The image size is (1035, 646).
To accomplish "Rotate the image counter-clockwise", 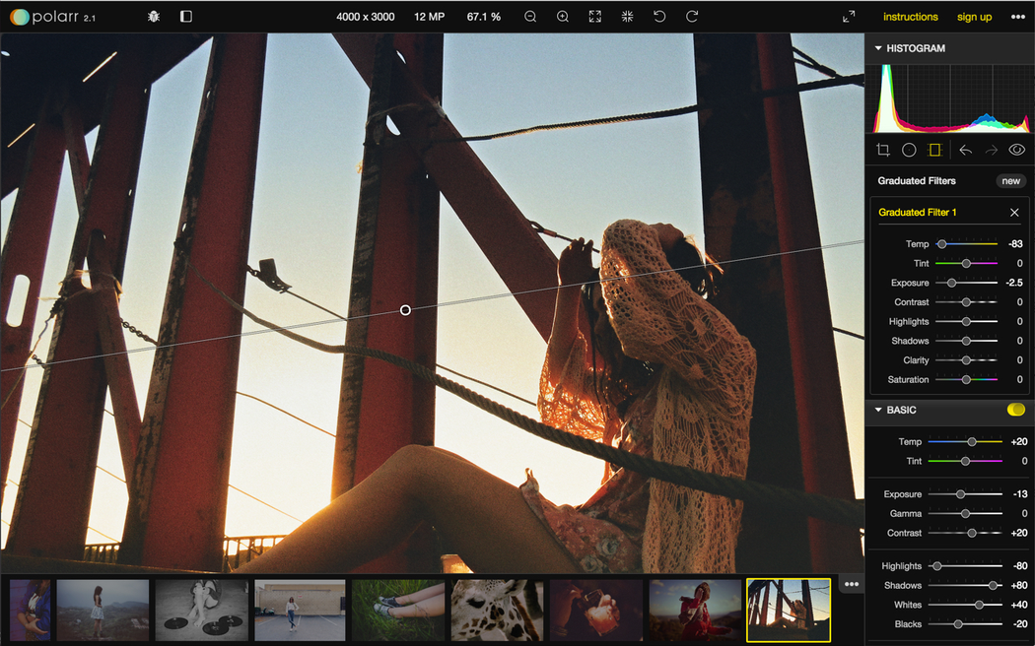I will [x=659, y=17].
